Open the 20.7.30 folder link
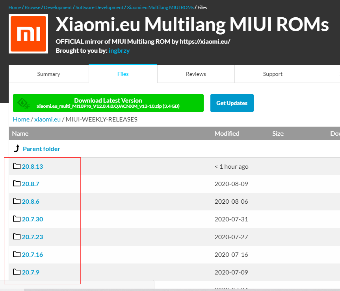Screen dimensions: 340x291 click(33, 219)
